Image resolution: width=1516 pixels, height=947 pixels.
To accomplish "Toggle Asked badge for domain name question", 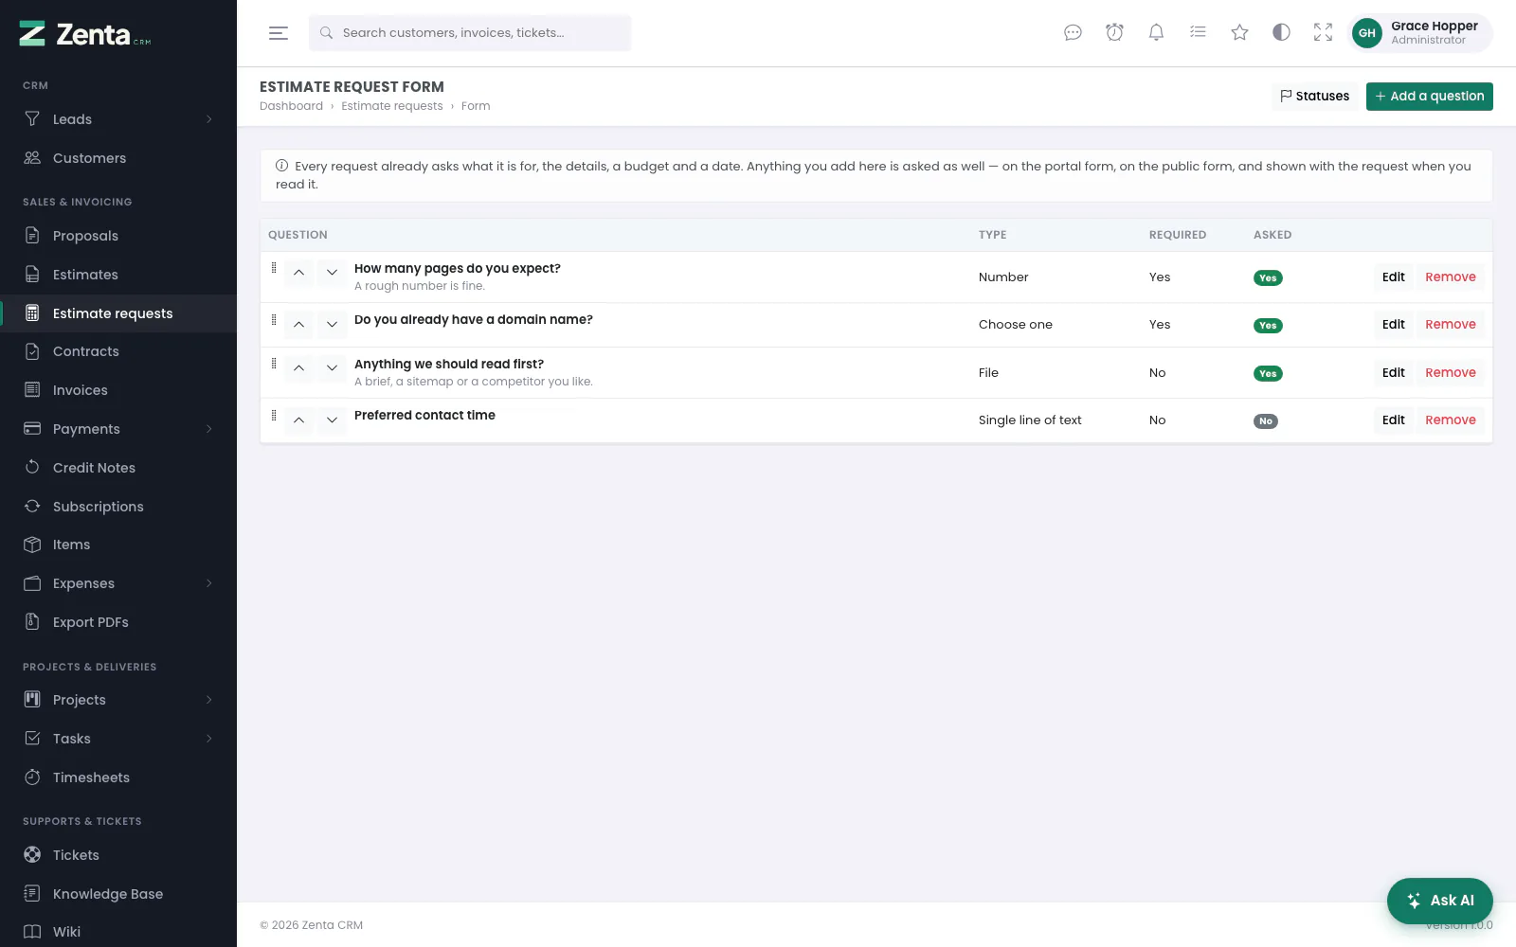I will pos(1268,325).
